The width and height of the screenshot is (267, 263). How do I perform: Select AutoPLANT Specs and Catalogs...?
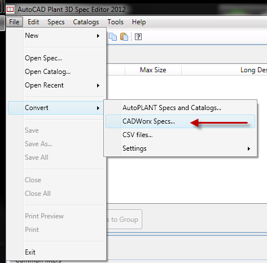tap(181, 108)
